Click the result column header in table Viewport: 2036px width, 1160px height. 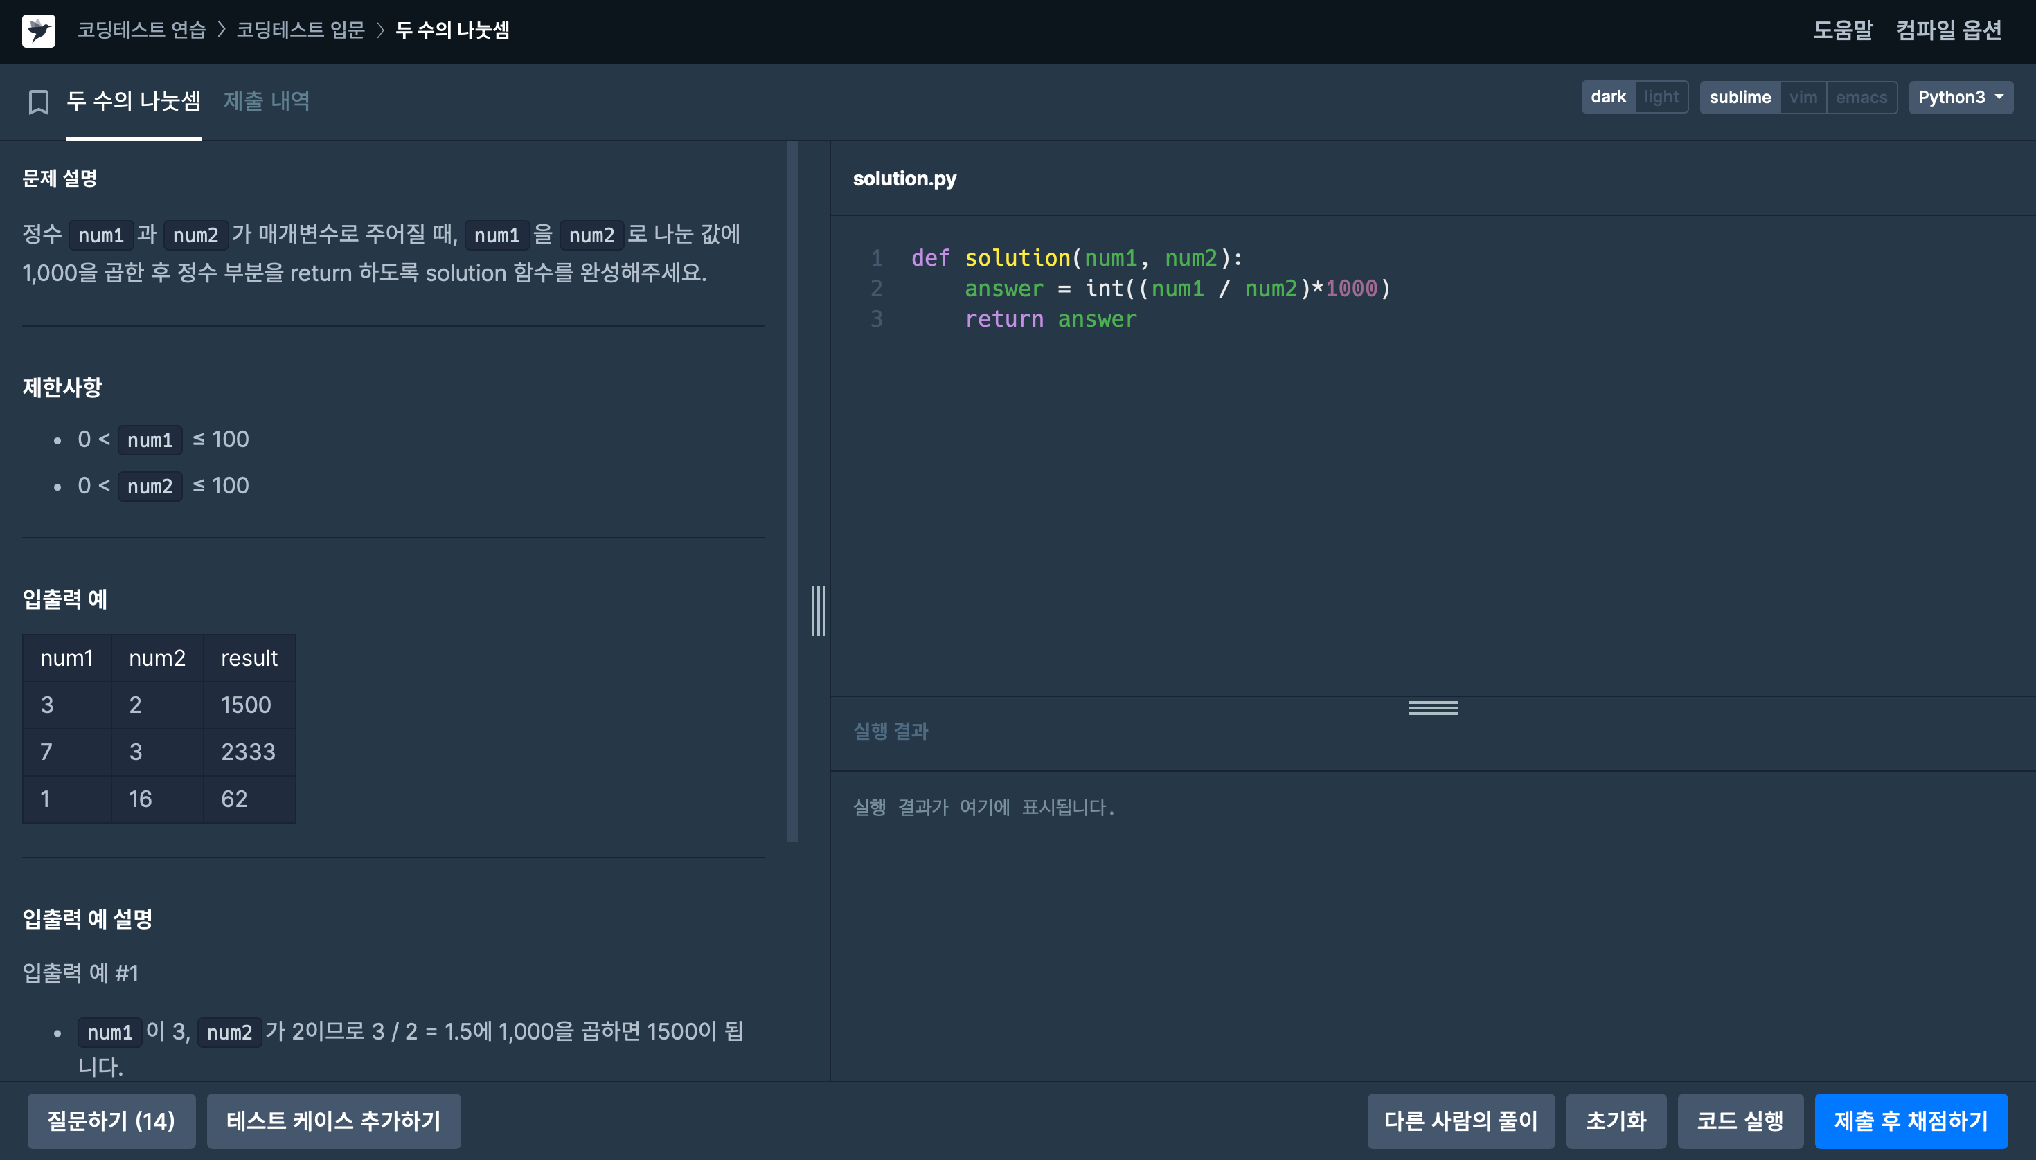pos(249,658)
